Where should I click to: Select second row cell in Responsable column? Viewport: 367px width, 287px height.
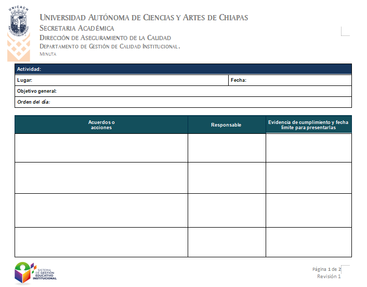pyautogui.click(x=226, y=178)
